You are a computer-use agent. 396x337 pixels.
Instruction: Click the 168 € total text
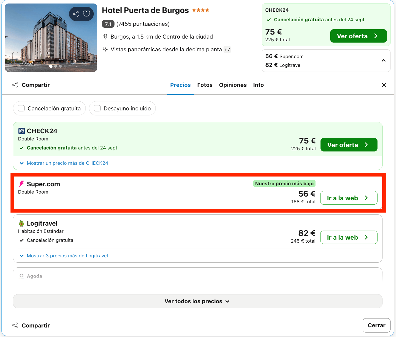point(303,202)
